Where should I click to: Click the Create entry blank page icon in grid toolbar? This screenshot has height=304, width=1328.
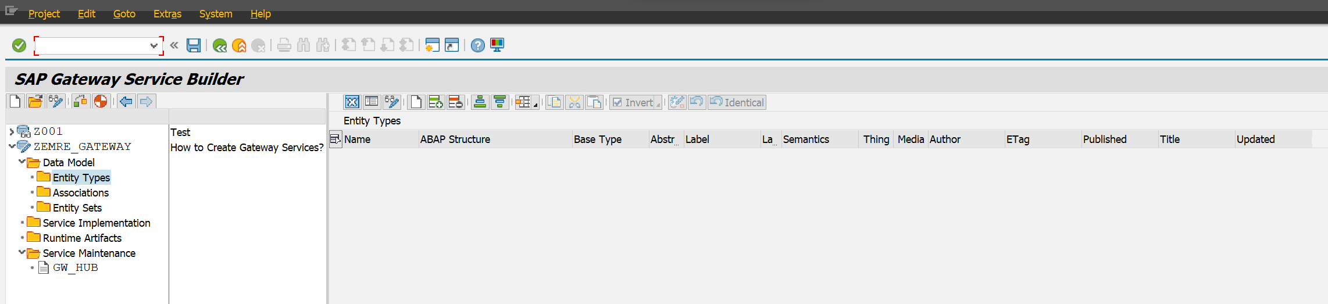[x=416, y=102]
